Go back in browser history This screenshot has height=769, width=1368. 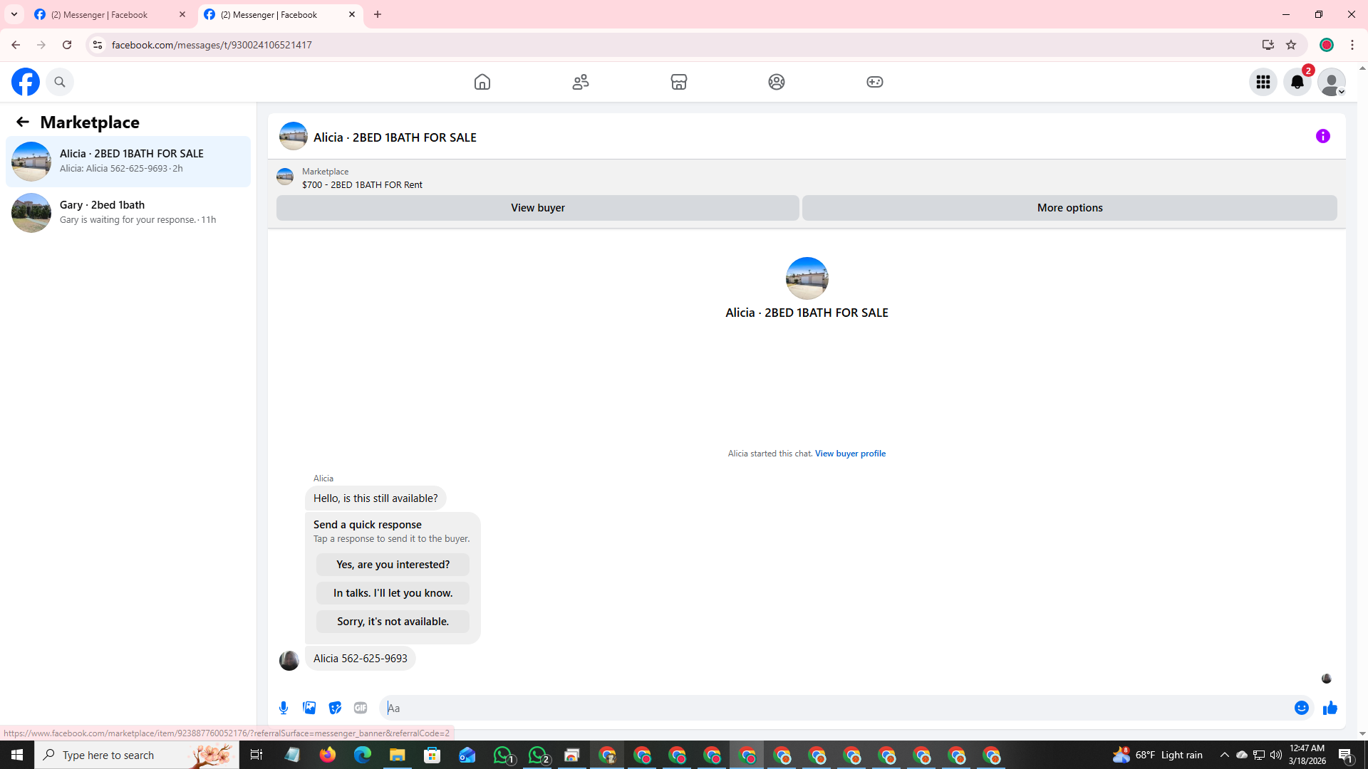coord(16,45)
